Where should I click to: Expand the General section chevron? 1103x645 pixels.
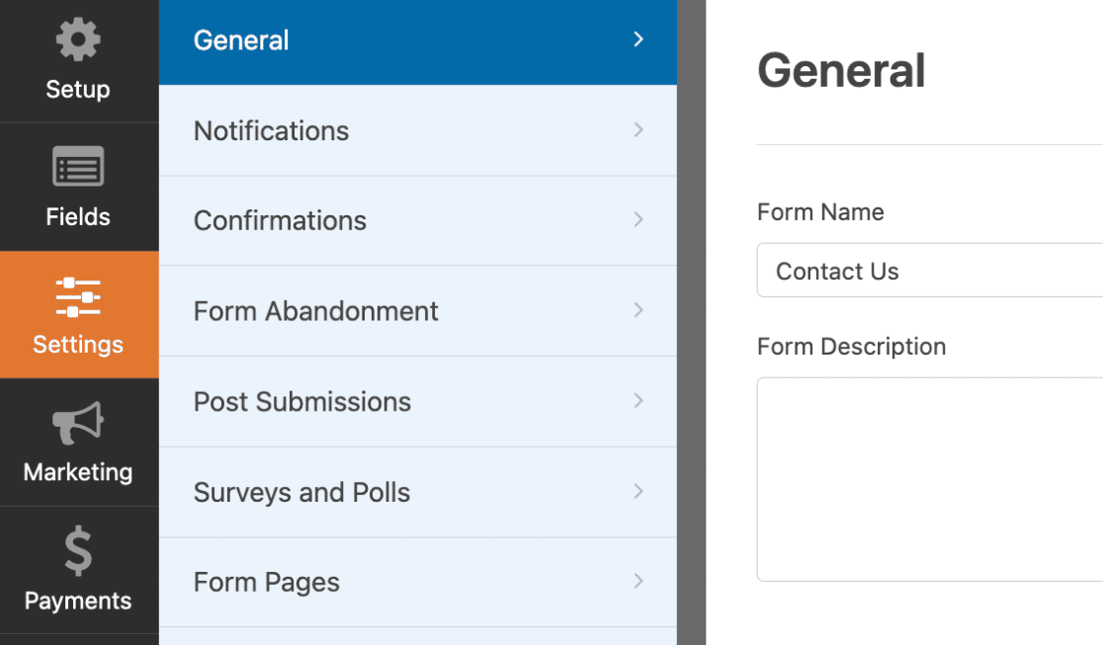click(638, 40)
